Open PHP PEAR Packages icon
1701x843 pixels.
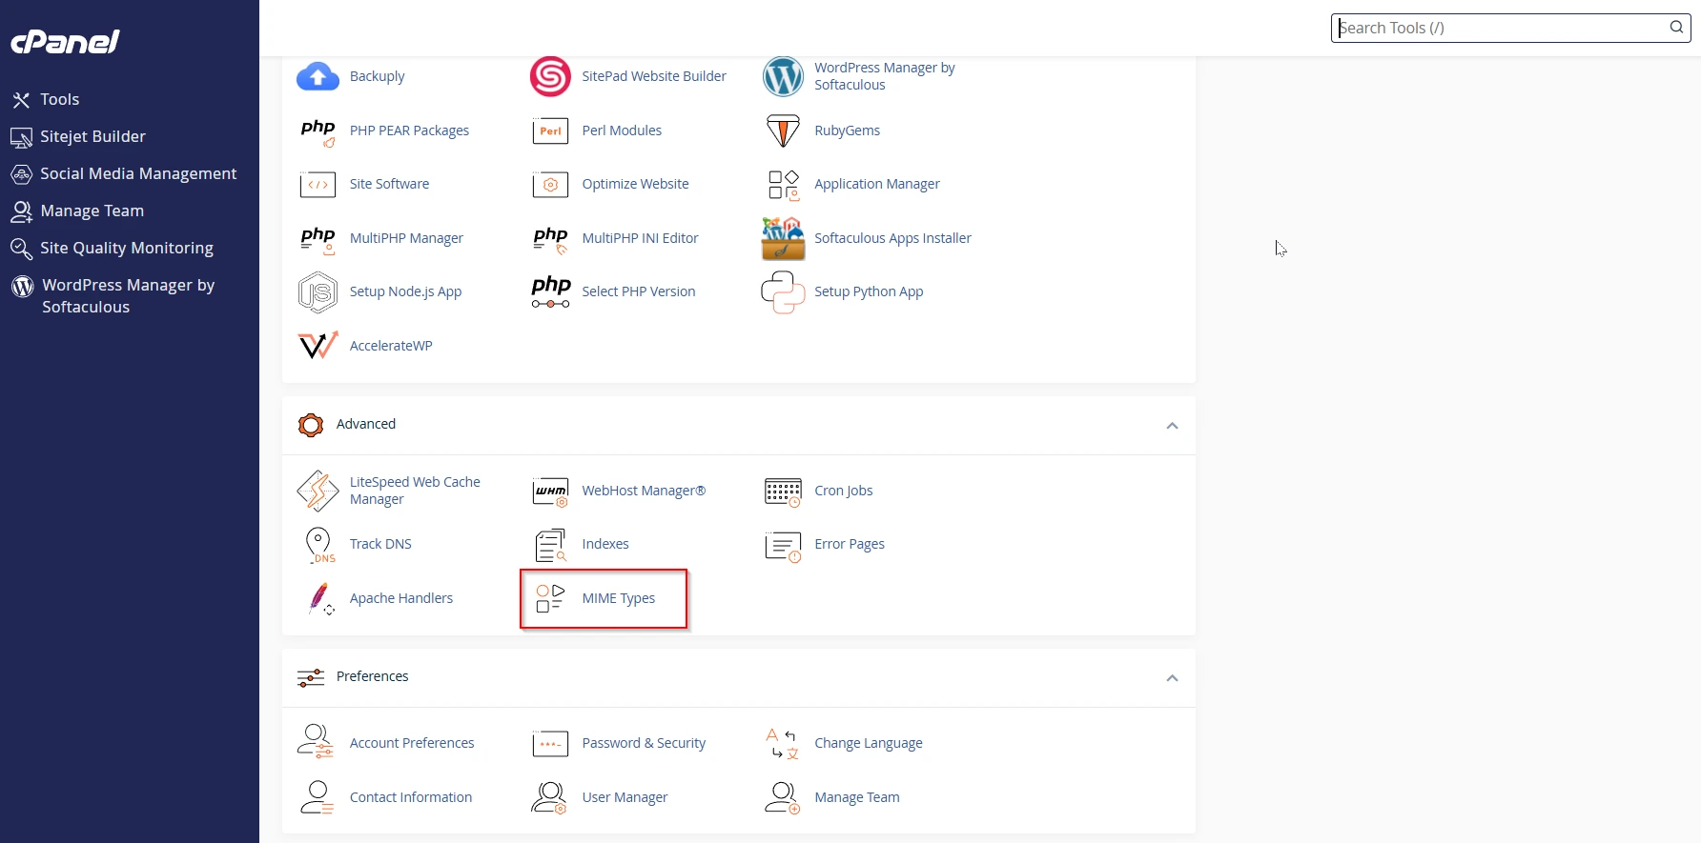(x=318, y=130)
